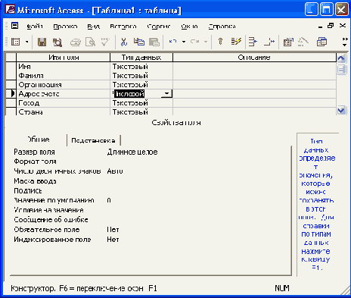
Task: Open Print Preview from the toolbar
Action: pyautogui.click(x=90, y=42)
